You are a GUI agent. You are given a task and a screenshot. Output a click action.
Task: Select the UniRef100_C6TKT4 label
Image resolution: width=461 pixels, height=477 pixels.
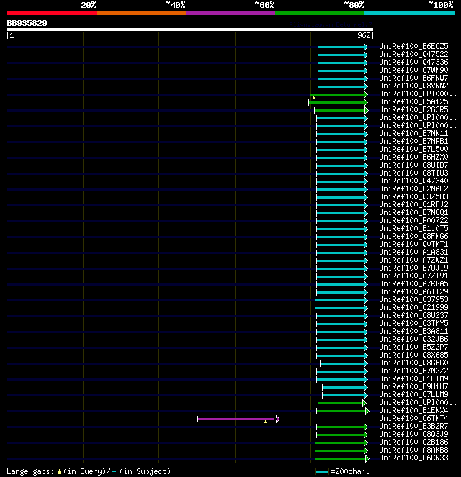pos(413,418)
